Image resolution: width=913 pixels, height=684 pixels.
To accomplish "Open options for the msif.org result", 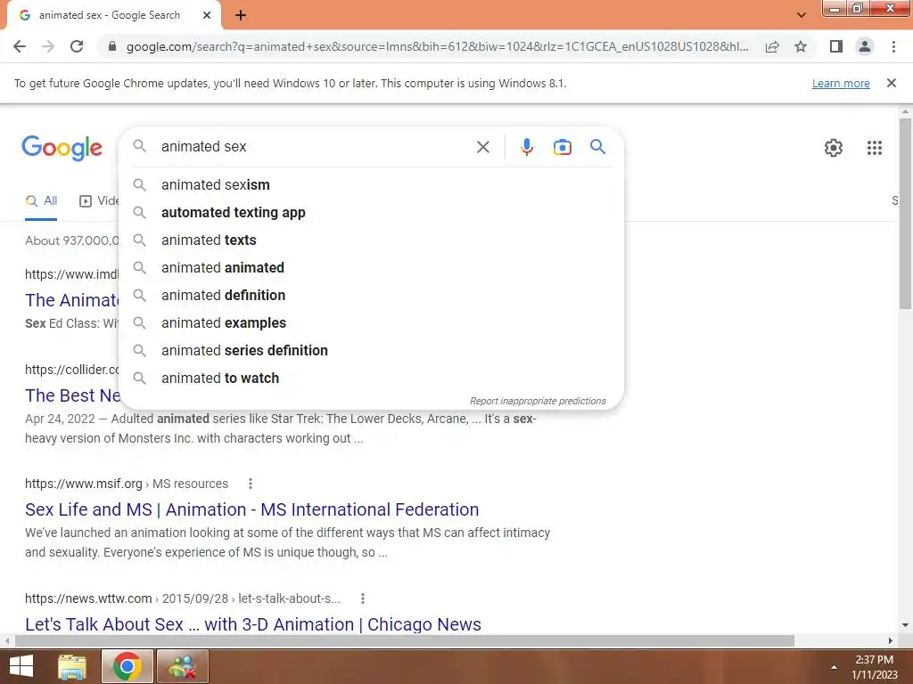I will pos(251,484).
